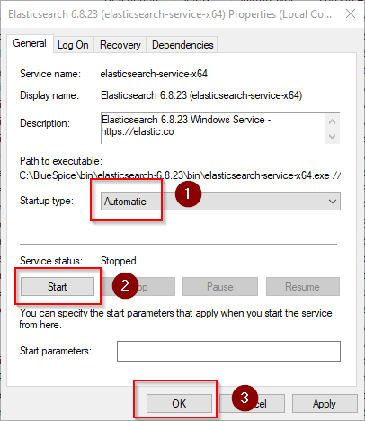Expand Startup type list via chevron arrow
Image resolution: width=365 pixels, height=421 pixels.
tap(333, 202)
